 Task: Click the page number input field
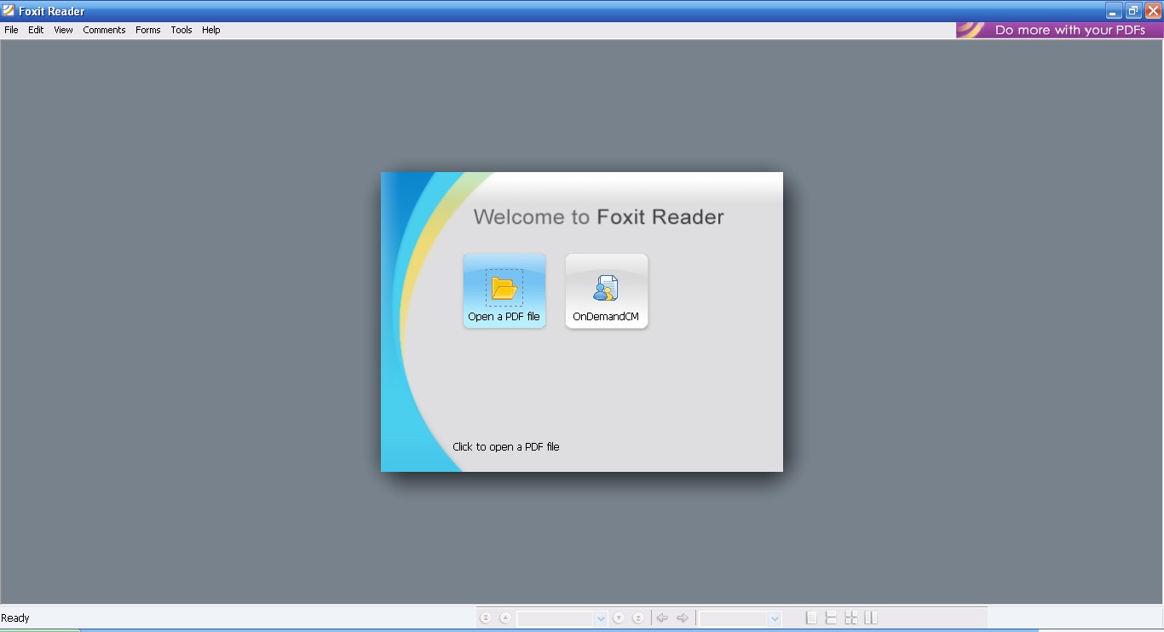(x=556, y=618)
